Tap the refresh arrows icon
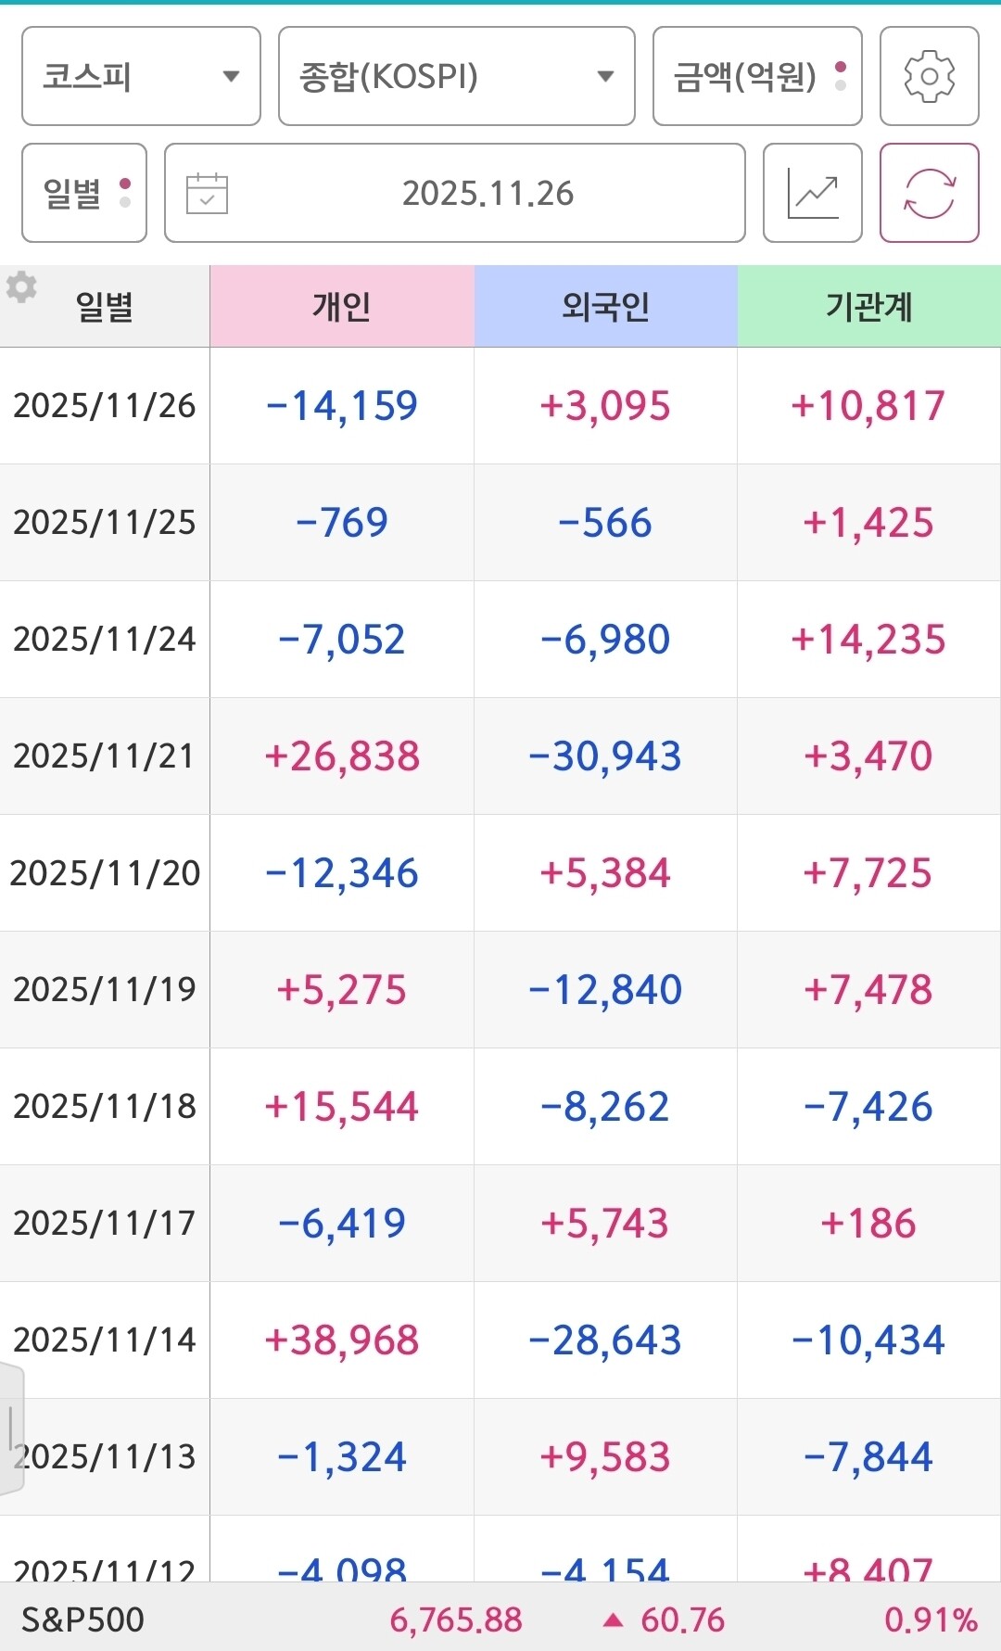This screenshot has width=1001, height=1651. click(929, 193)
